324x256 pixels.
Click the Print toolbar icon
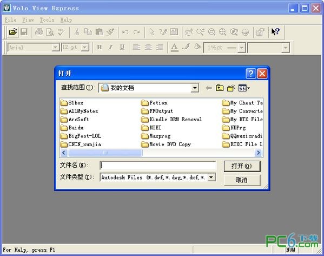pos(39,32)
